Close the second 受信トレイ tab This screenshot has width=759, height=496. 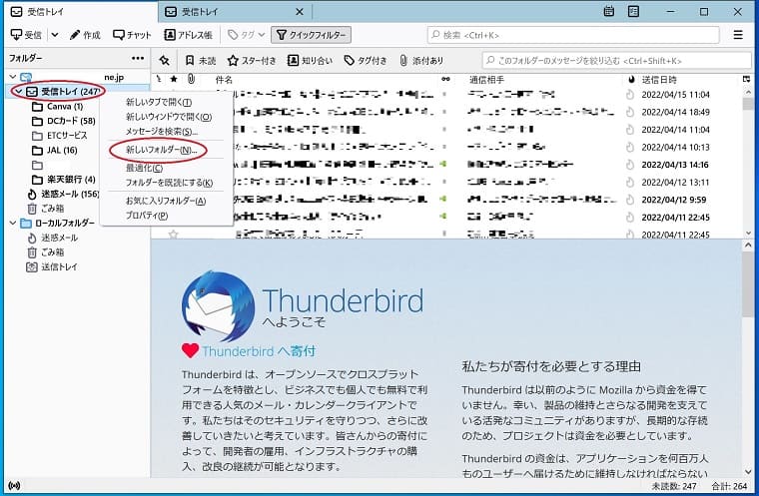300,12
